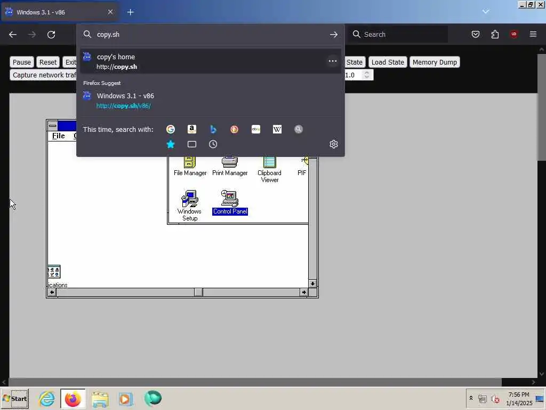Open Program Manager's control menu box

coord(53,125)
